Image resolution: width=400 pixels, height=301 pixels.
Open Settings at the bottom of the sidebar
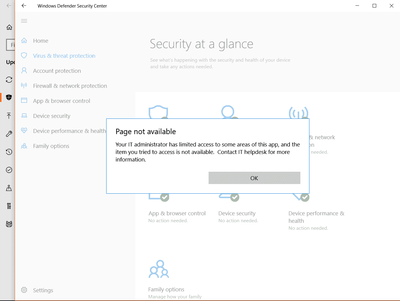pos(43,290)
